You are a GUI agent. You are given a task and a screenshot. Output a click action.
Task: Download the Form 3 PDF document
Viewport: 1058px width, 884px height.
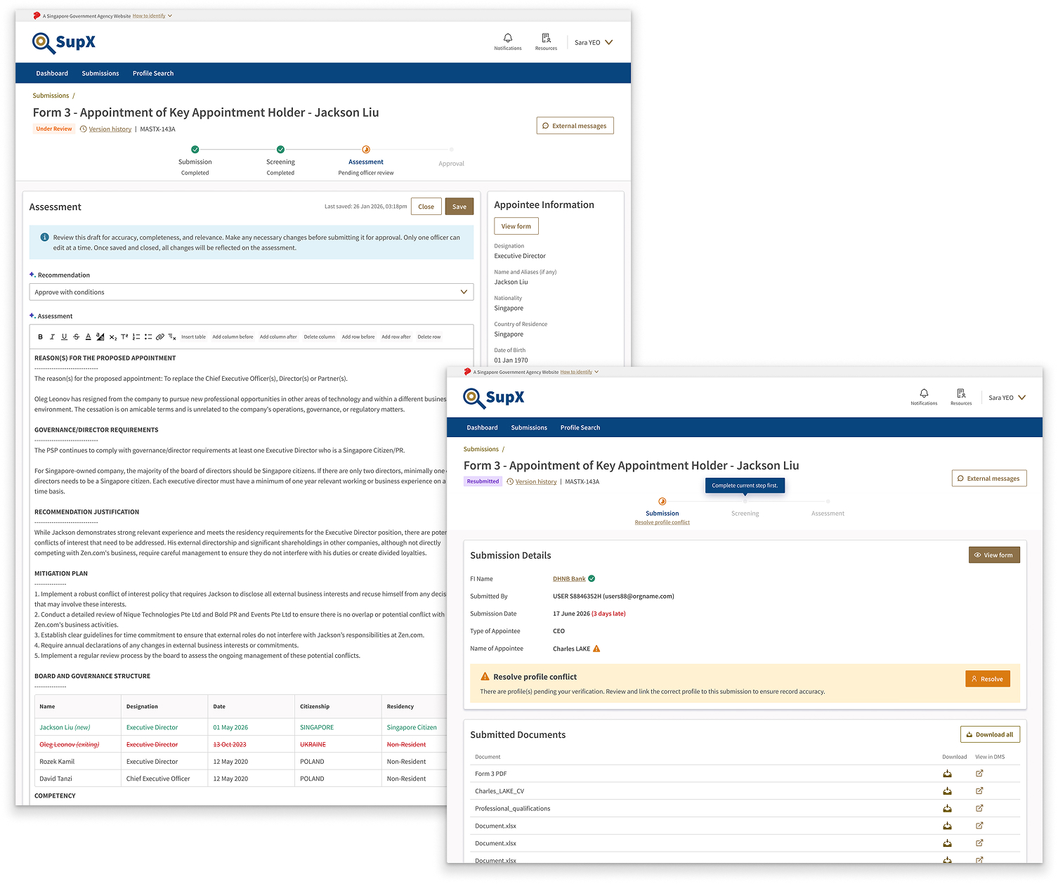[x=947, y=774]
